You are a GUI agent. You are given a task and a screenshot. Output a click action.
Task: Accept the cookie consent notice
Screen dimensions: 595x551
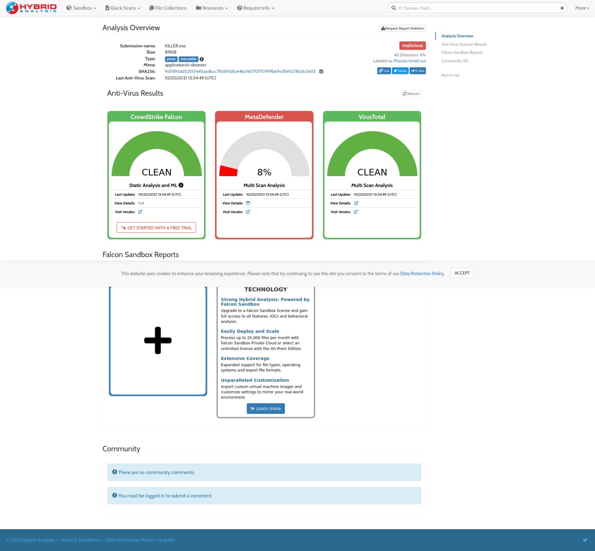point(462,273)
